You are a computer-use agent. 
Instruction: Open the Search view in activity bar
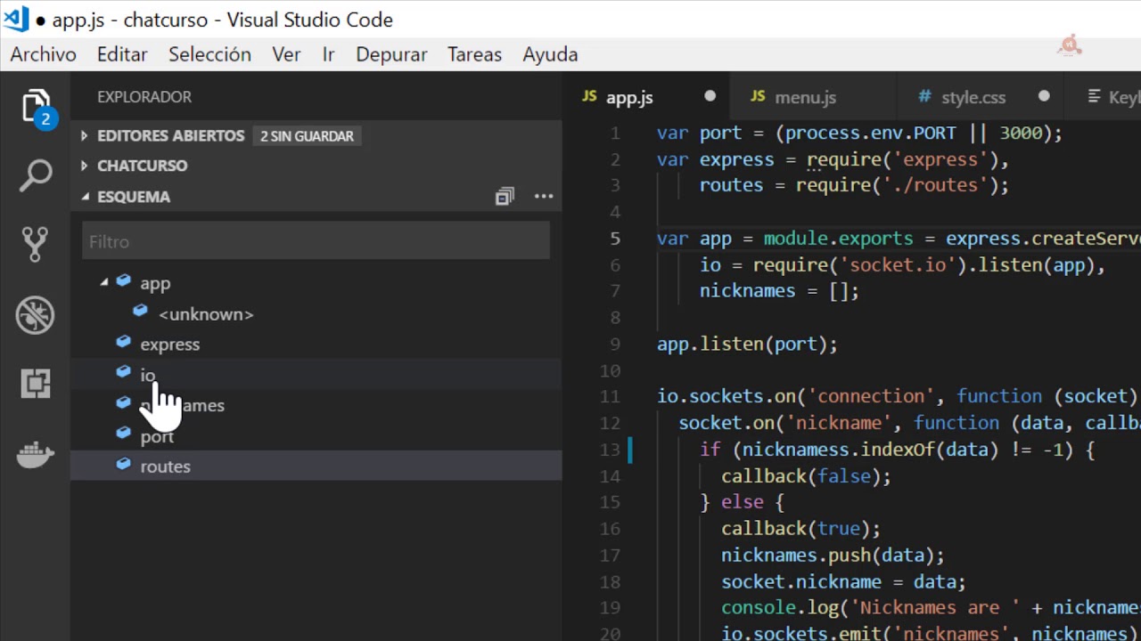pyautogui.click(x=36, y=175)
